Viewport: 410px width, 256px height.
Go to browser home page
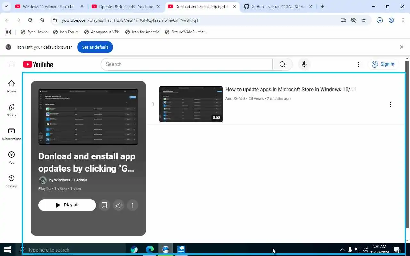(x=42, y=20)
